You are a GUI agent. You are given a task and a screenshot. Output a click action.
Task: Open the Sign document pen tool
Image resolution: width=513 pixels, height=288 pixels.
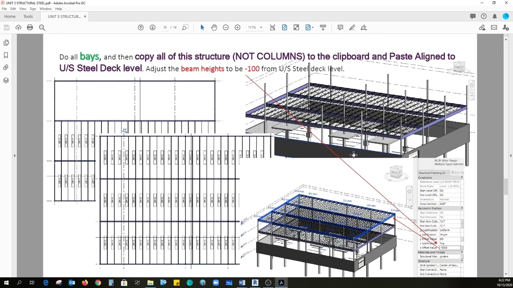tap(364, 27)
